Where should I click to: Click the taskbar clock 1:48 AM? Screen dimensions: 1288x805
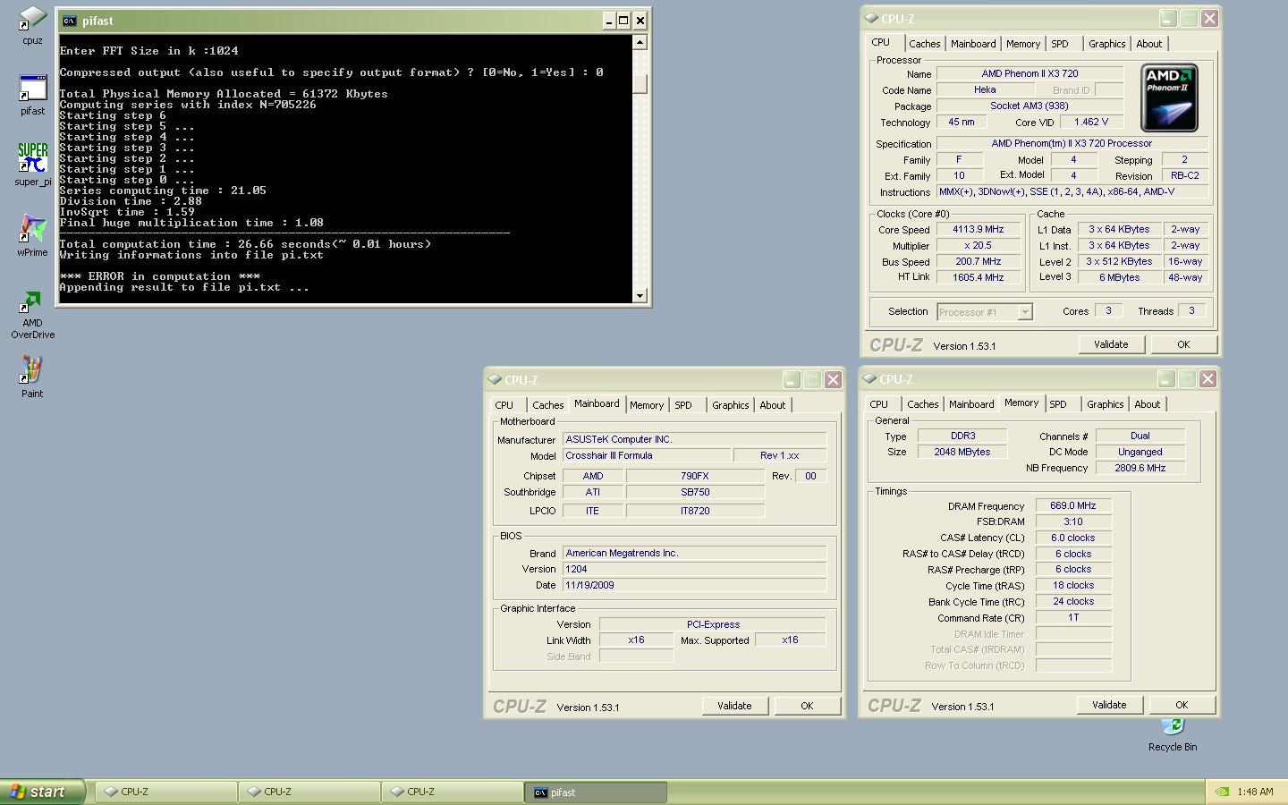1255,792
